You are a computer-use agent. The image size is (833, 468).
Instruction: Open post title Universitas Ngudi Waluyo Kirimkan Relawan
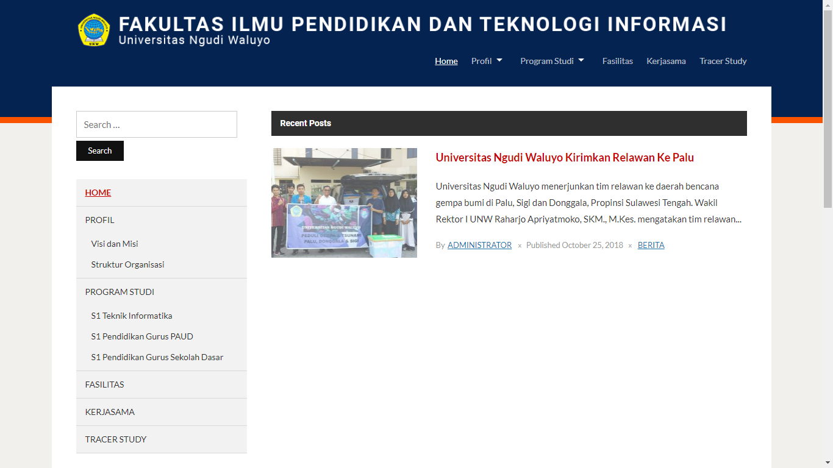click(565, 157)
